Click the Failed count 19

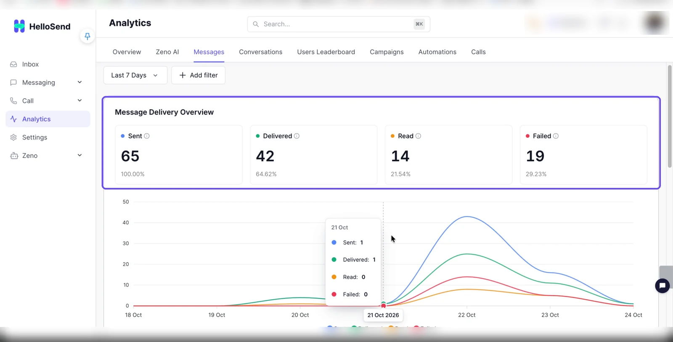(x=535, y=156)
